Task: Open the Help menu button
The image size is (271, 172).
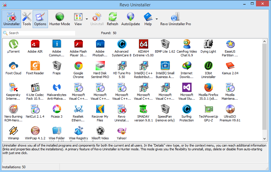Action: [x=148, y=19]
